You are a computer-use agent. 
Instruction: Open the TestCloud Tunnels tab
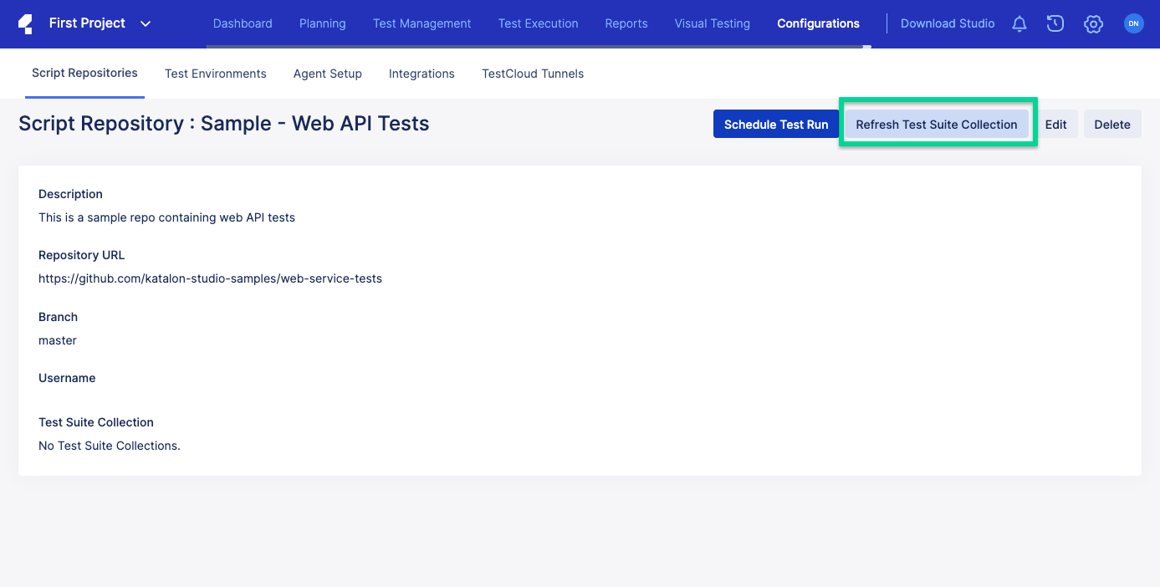tap(532, 74)
